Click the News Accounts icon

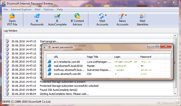tap(121, 16)
